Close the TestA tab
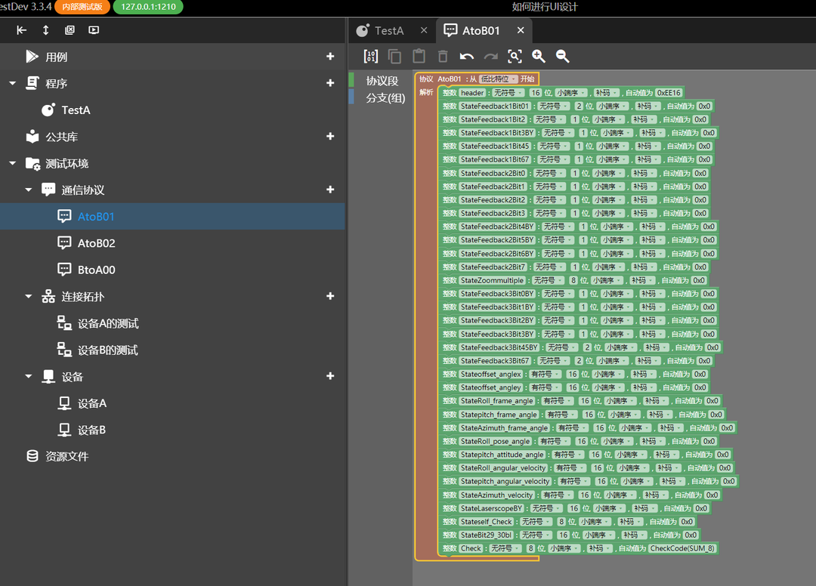Image resolution: width=816 pixels, height=586 pixels. click(x=424, y=30)
